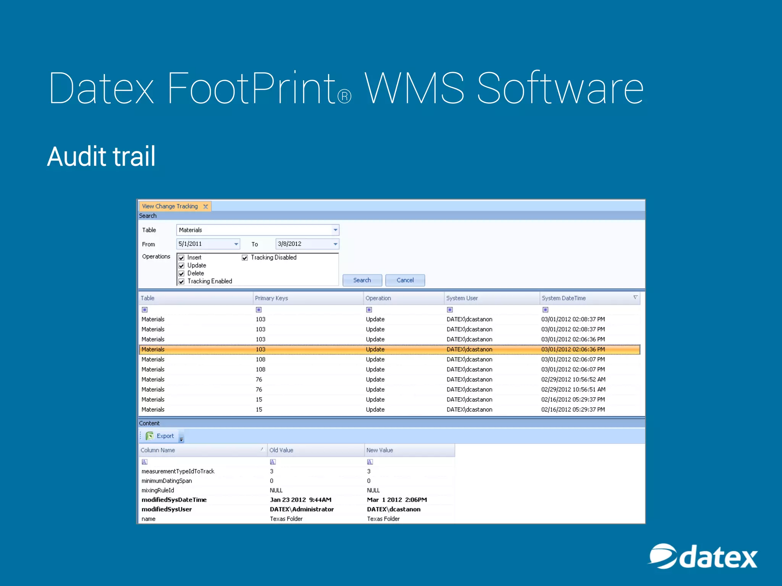The image size is (782, 586).
Task: Sort by the System User column header
Action: point(492,298)
